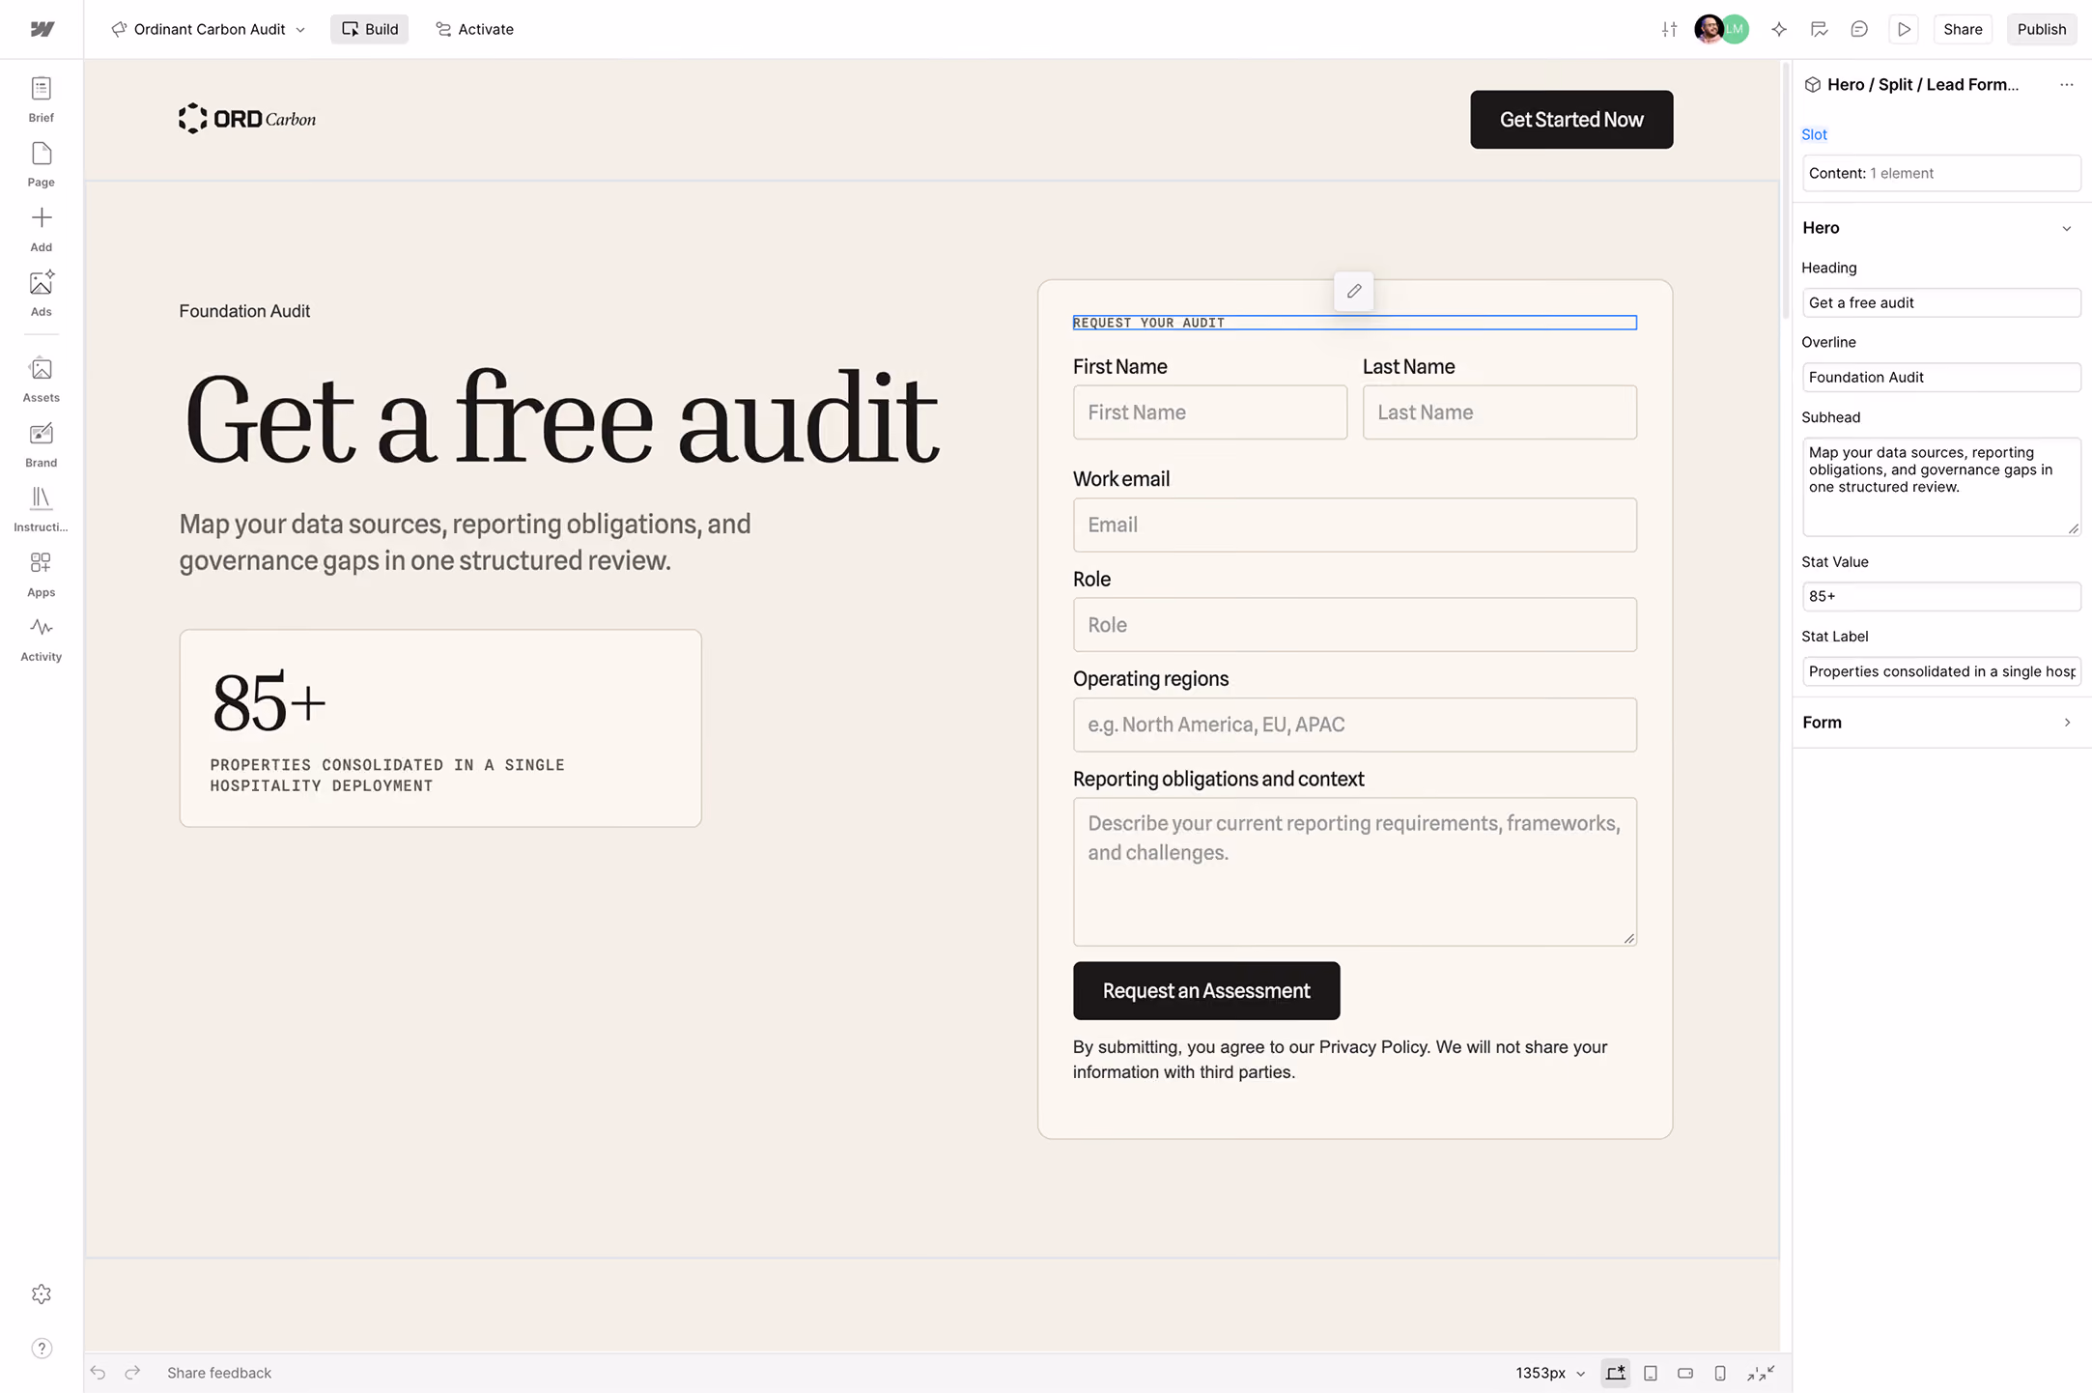This screenshot has width=2092, height=1393.
Task: Open the help question mark icon
Action: 41,1348
